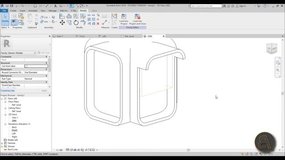Open the V-Ray ribbon tab
Image resolution: width=285 pixels, height=160 pixels.
click(73, 11)
